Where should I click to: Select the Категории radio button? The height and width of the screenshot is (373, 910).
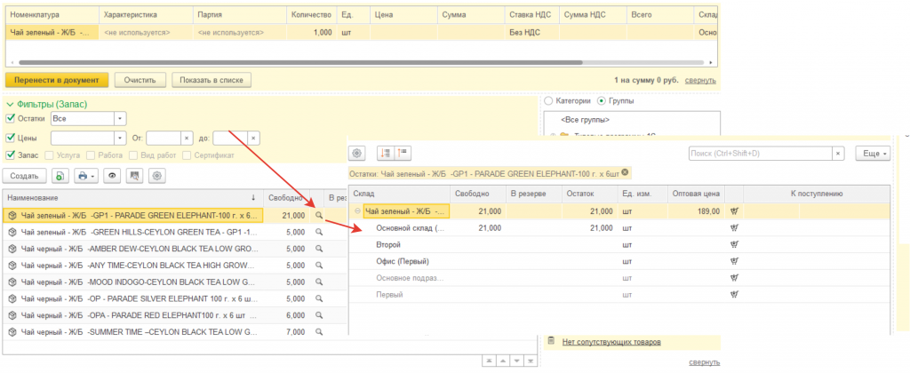(x=548, y=101)
